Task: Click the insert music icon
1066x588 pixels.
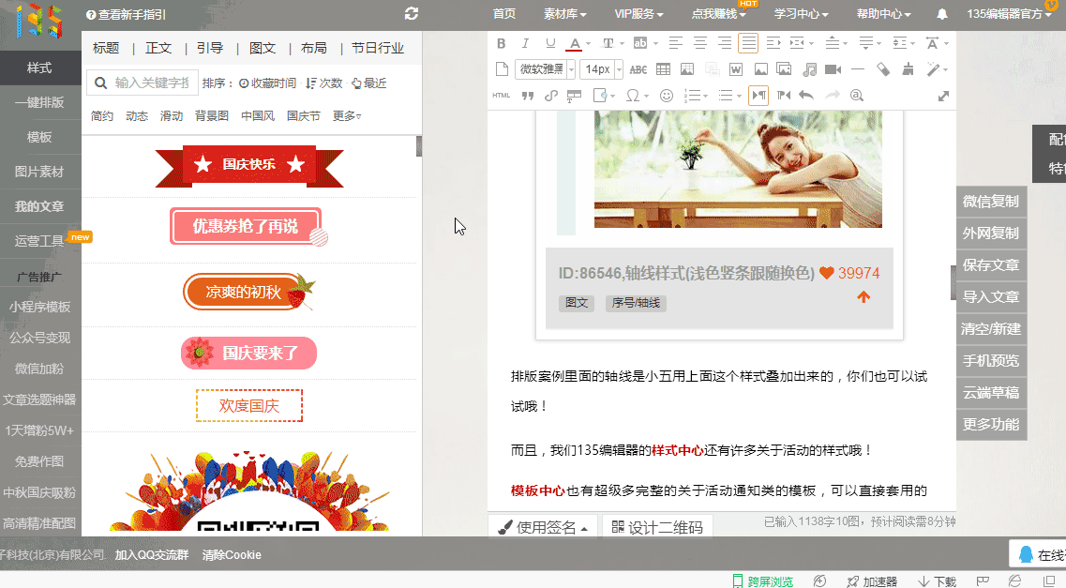Action: coord(810,69)
